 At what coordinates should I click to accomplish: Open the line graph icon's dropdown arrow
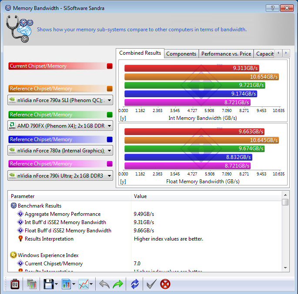pos(91,284)
